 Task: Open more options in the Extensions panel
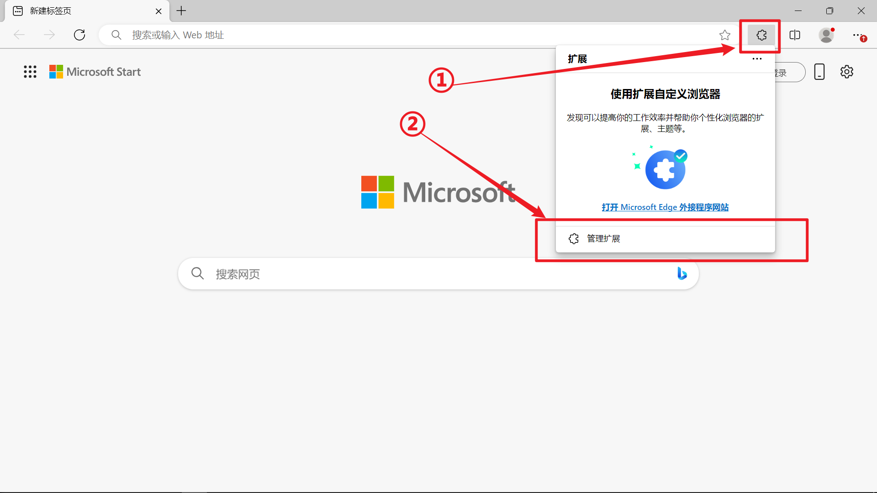click(757, 59)
